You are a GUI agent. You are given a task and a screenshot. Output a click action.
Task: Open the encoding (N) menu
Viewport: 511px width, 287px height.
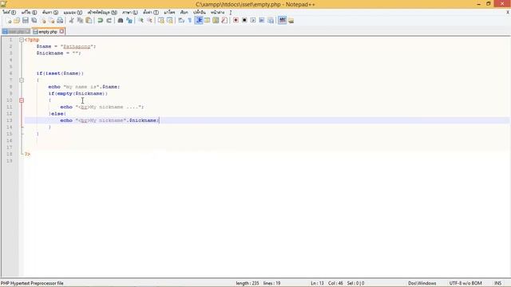coord(102,13)
